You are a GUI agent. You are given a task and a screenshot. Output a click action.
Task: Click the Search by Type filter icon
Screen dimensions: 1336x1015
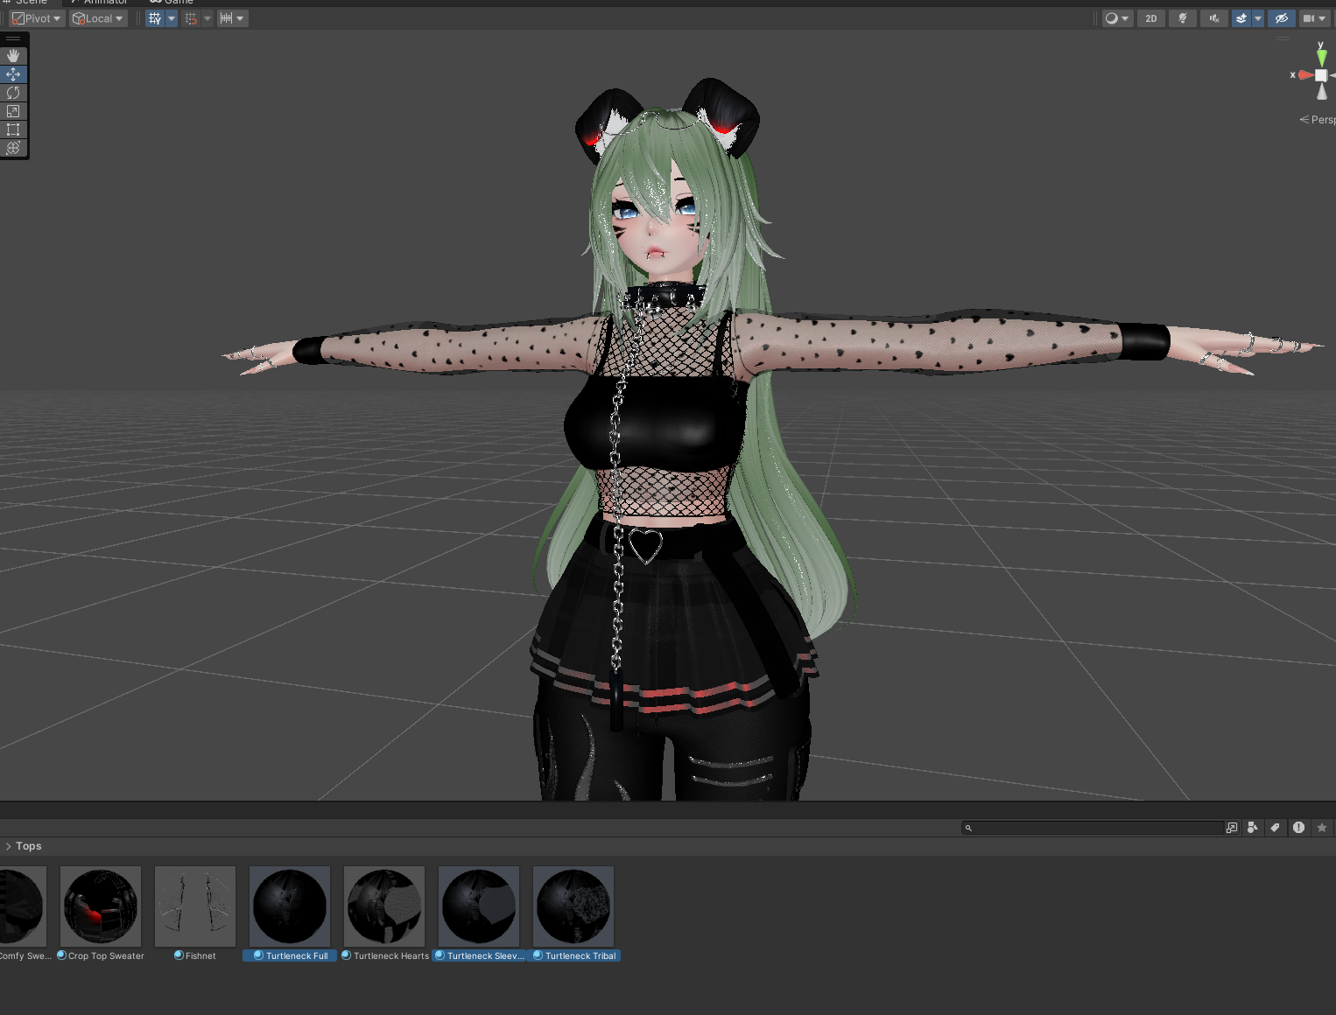(x=1253, y=828)
